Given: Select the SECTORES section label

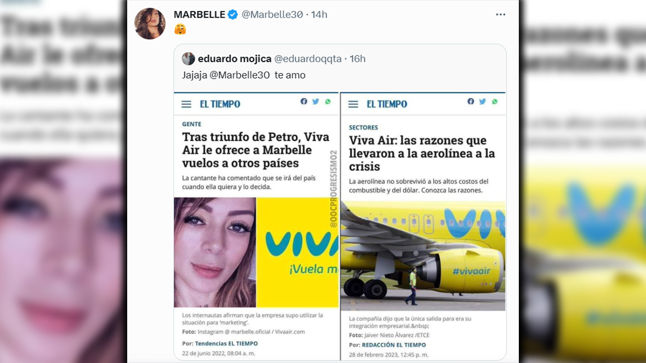Looking at the screenshot, I should (x=363, y=128).
